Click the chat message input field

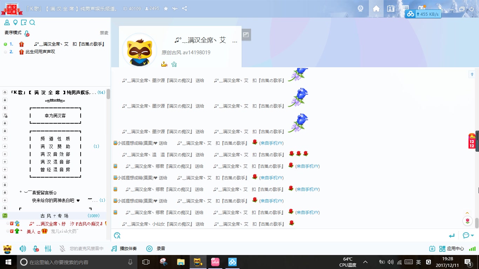[x=284, y=235]
